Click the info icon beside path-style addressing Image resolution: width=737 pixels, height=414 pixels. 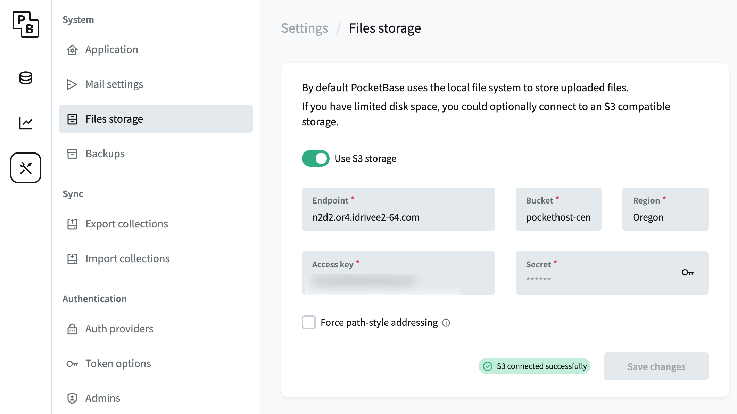[x=446, y=323]
